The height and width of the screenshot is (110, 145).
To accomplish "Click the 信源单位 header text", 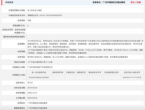I will (109, 2).
